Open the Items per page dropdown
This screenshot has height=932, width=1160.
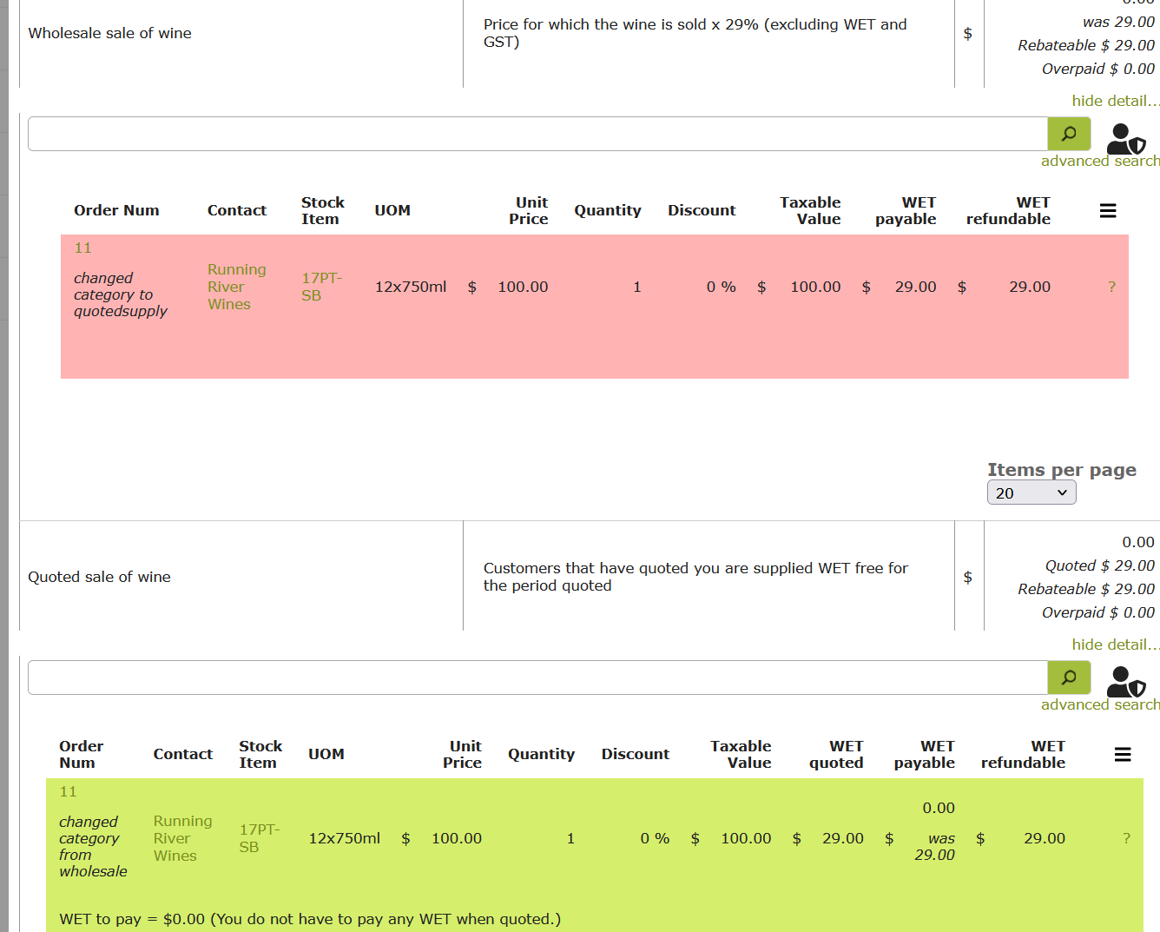point(1031,492)
